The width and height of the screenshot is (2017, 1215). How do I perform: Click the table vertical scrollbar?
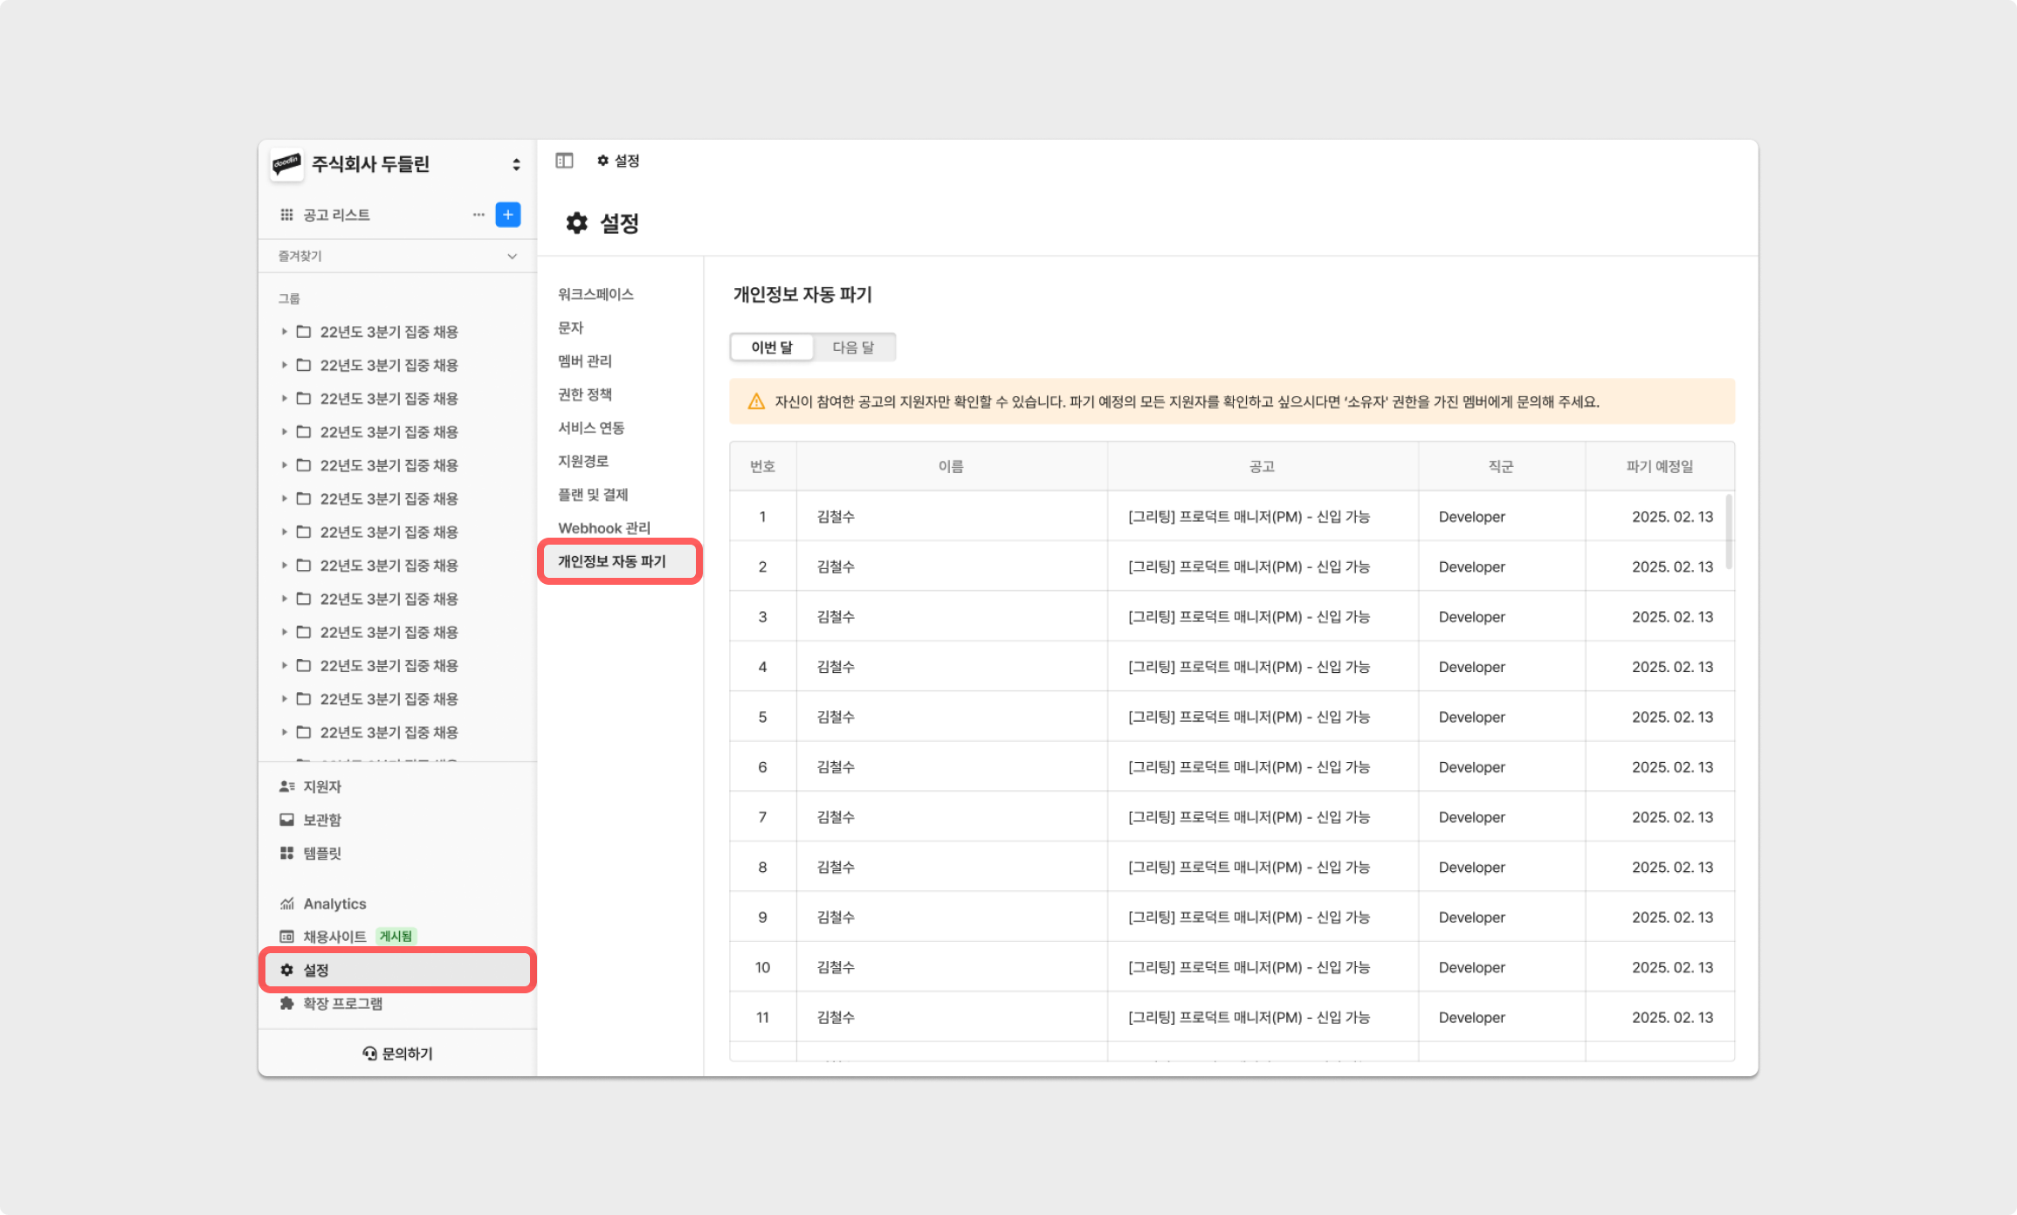1728,532
